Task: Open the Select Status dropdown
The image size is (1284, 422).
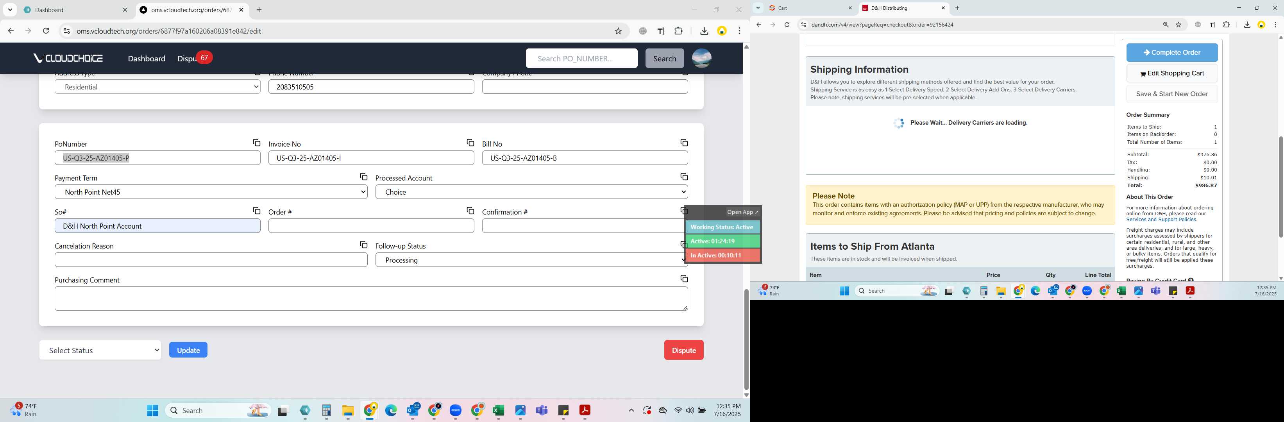Action: point(100,350)
